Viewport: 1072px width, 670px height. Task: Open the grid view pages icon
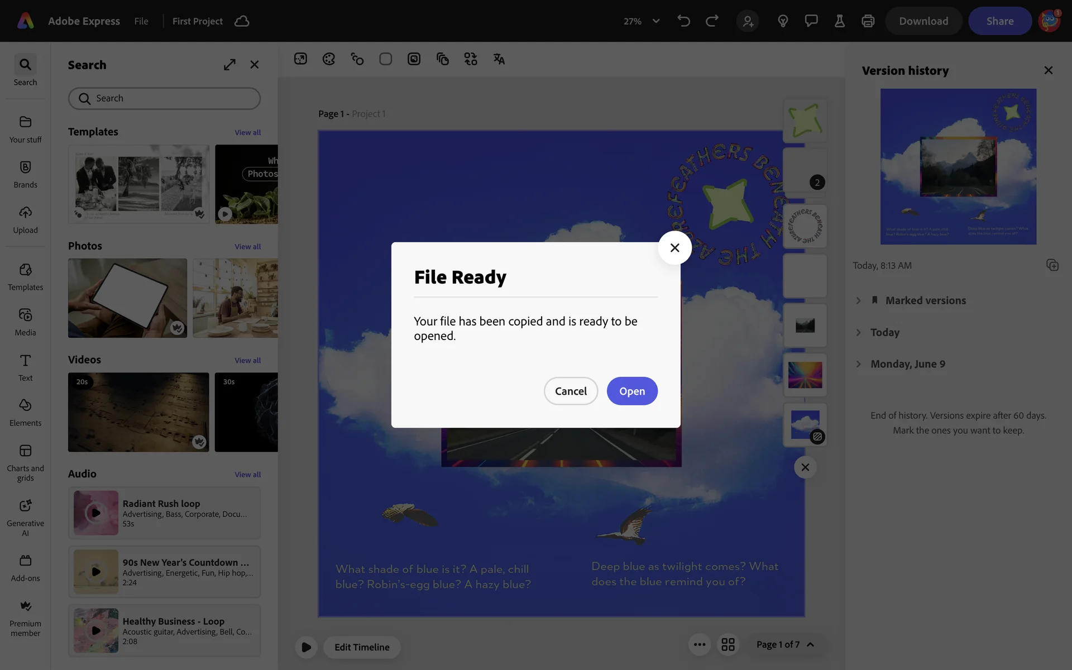tap(728, 645)
